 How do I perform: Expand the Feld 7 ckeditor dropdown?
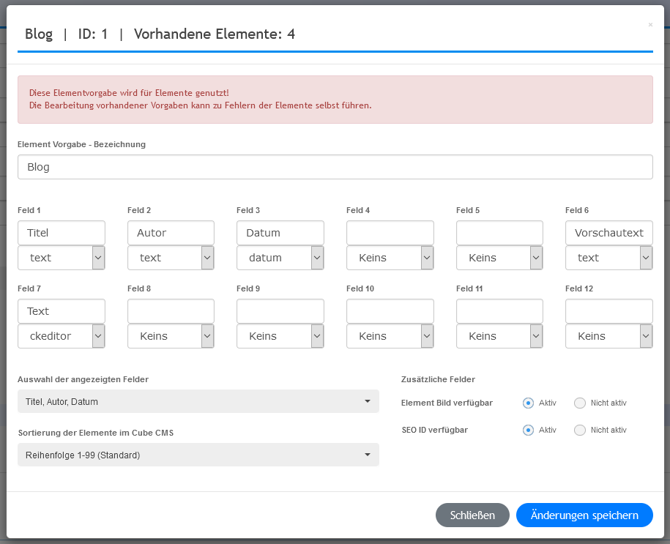tap(62, 336)
